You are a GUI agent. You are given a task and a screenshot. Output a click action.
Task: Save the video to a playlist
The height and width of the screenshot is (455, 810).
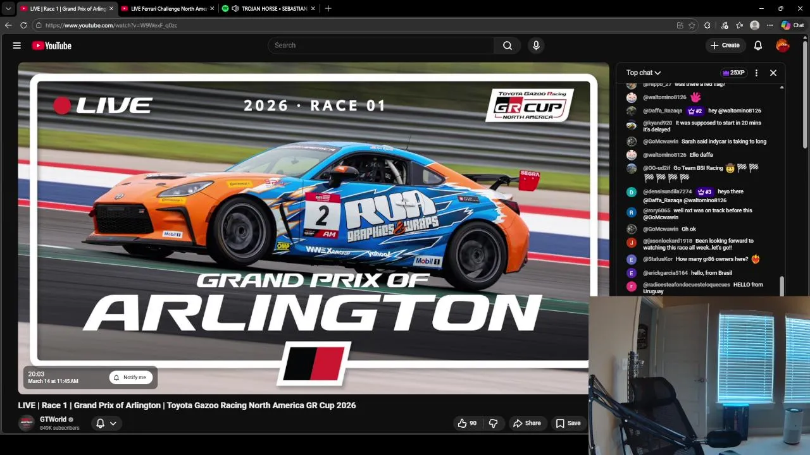point(568,423)
